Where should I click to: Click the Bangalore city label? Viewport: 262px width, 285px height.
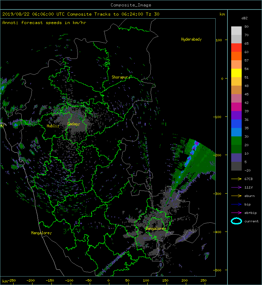pos(156,228)
